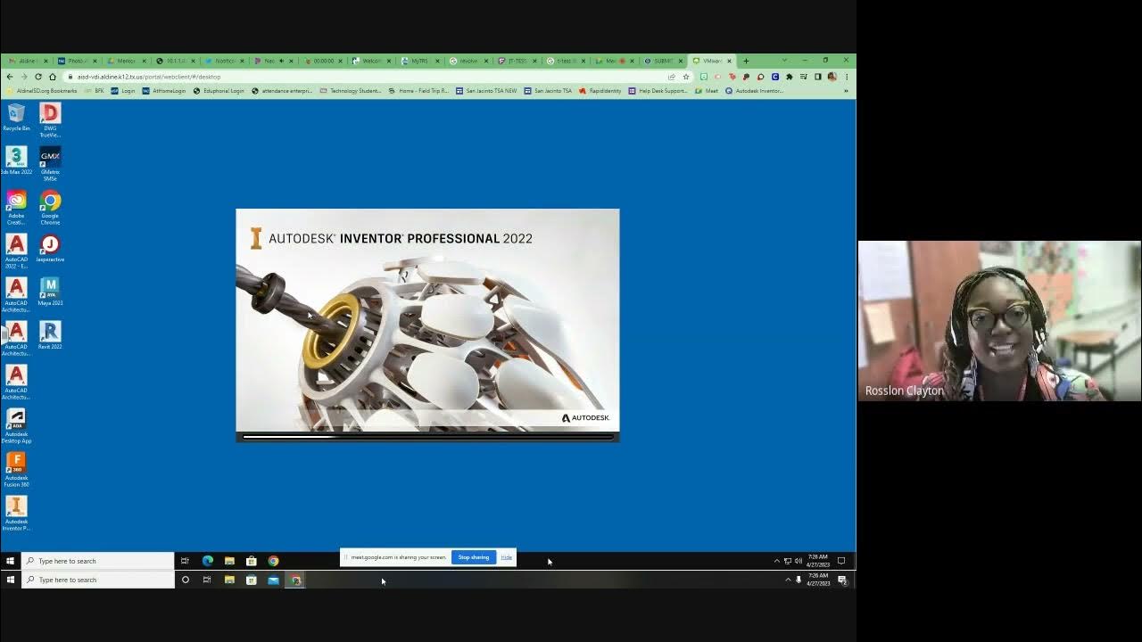
Task: Click the Inventor splash loading progress bar
Action: (427, 437)
